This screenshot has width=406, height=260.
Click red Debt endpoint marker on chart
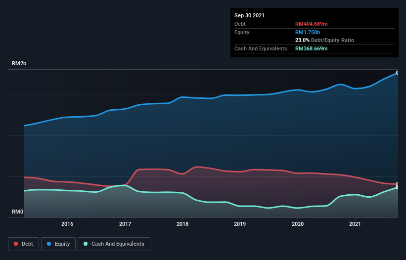397,184
